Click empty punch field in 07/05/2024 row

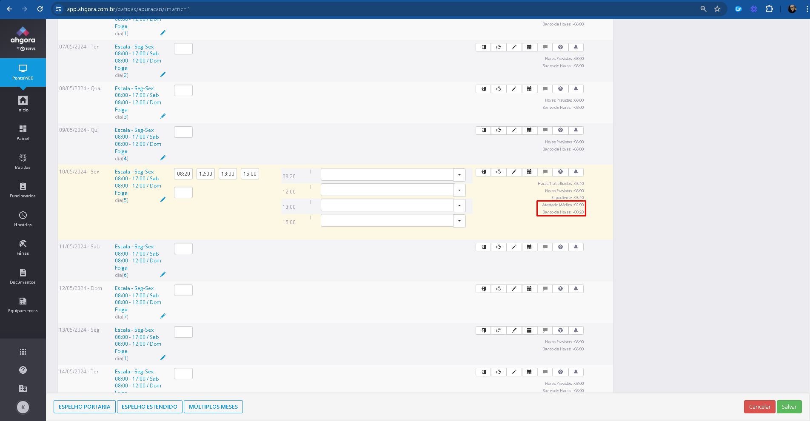coord(183,48)
